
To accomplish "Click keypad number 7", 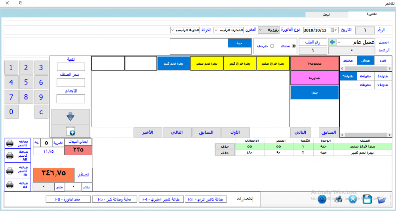I will [x=11, y=97].
